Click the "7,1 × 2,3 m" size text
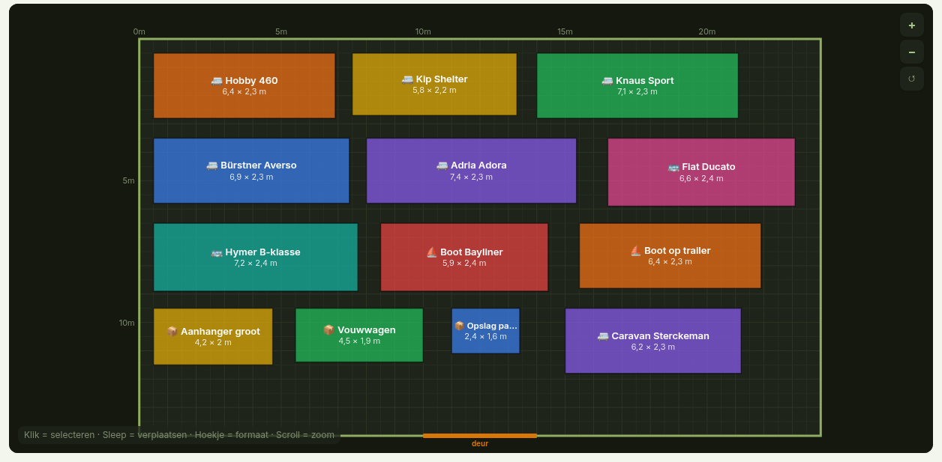 point(637,92)
